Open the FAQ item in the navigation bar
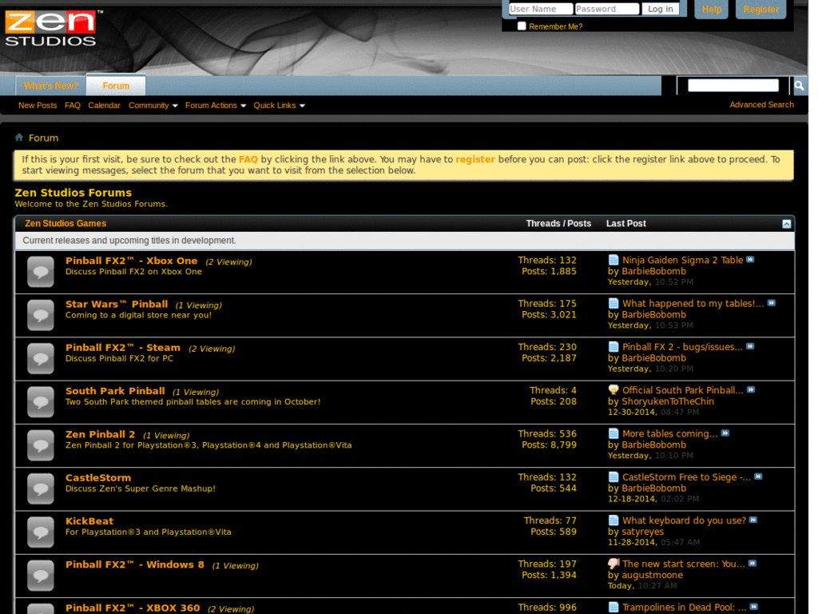This screenshot has height=614, width=818. pyautogui.click(x=73, y=106)
